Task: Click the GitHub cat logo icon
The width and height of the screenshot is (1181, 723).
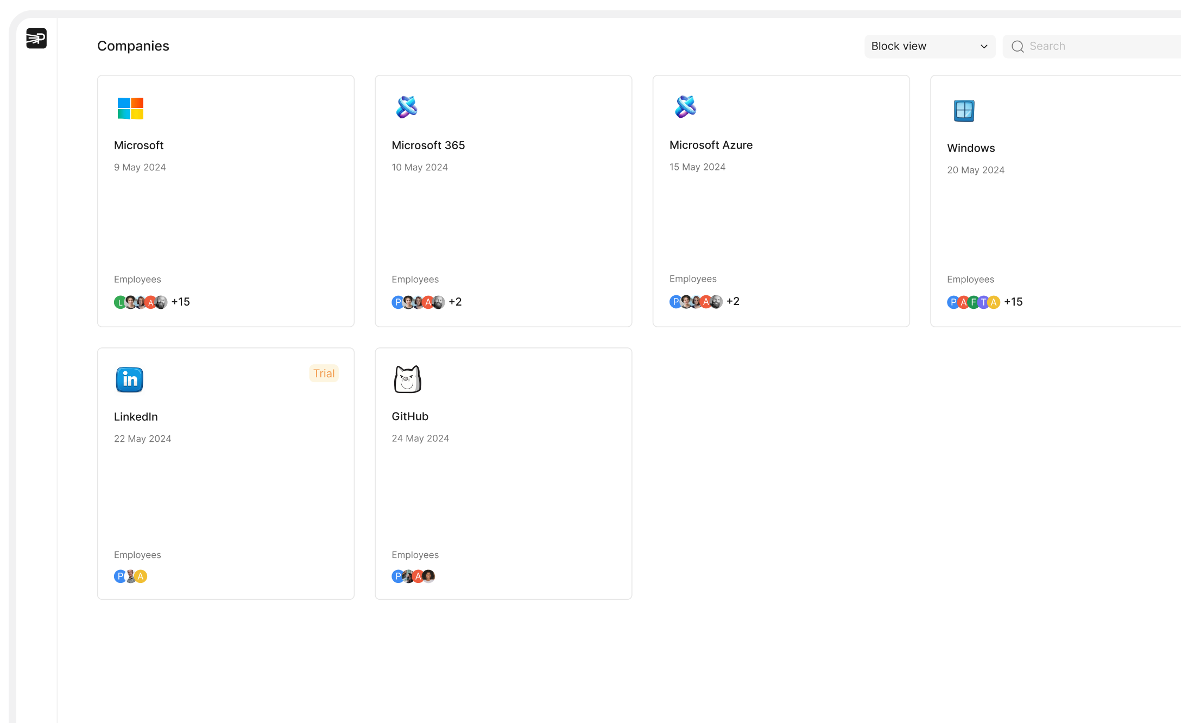Action: click(x=407, y=379)
